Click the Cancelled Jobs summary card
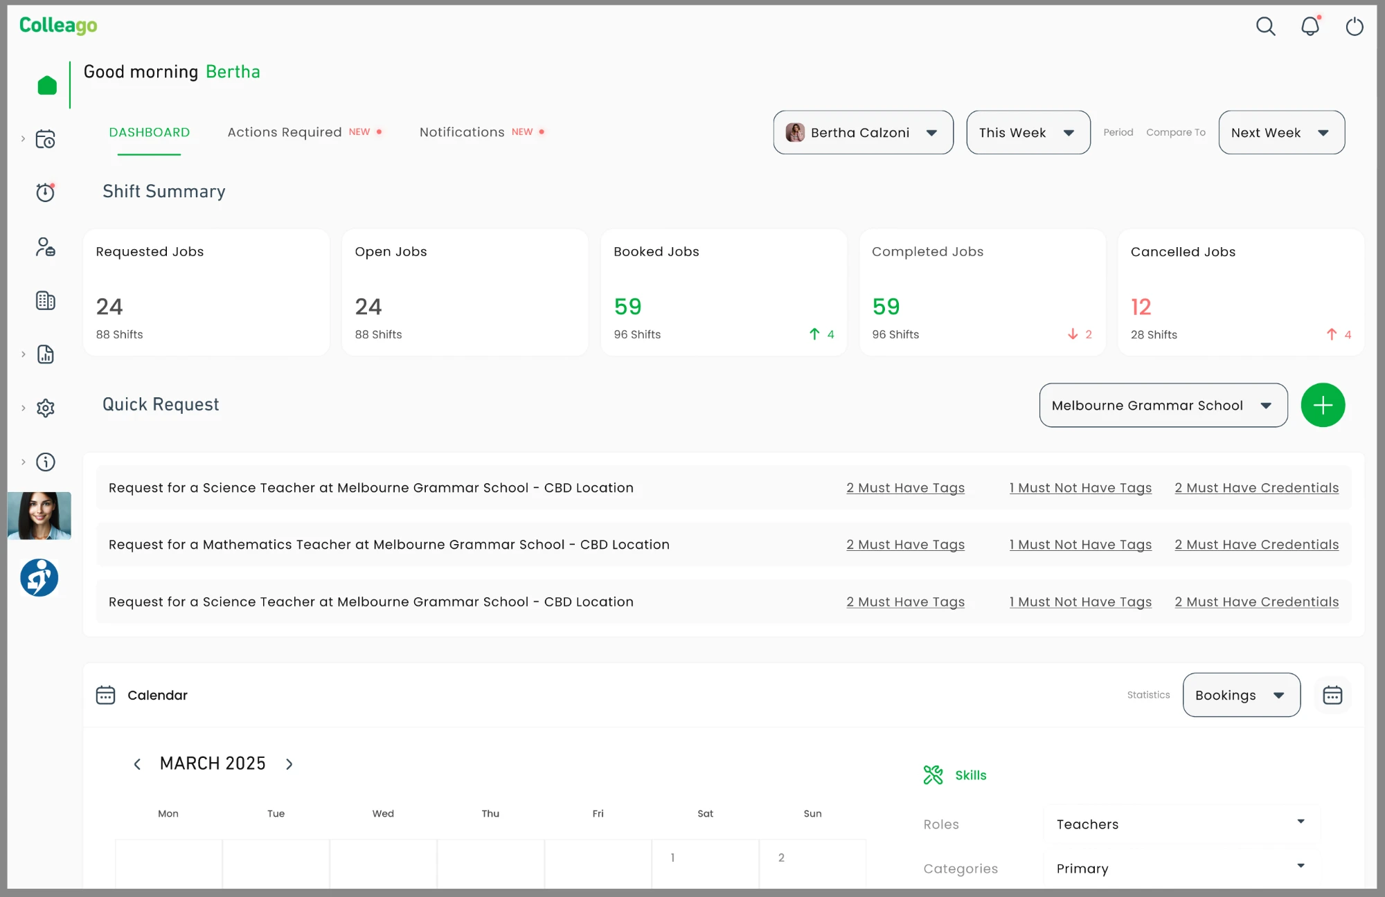Image resolution: width=1385 pixels, height=897 pixels. [1241, 293]
